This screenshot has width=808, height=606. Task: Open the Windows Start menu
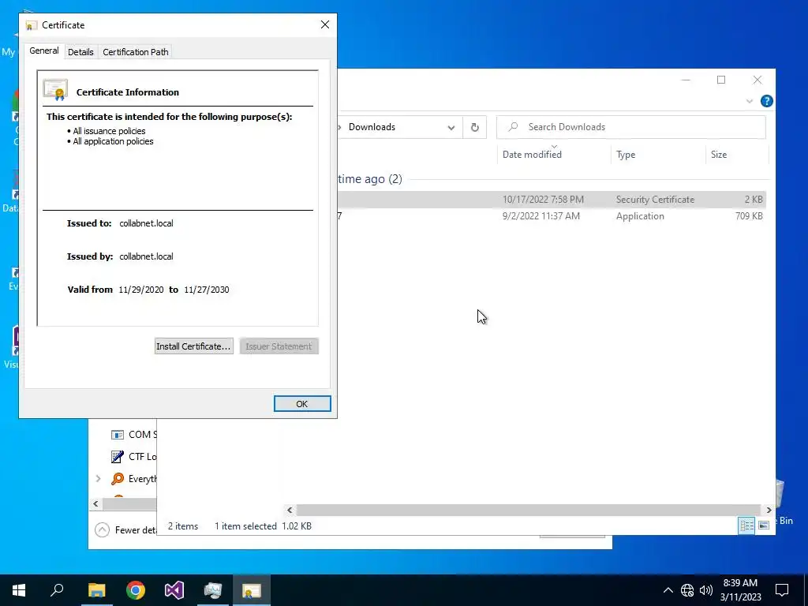coord(19,590)
